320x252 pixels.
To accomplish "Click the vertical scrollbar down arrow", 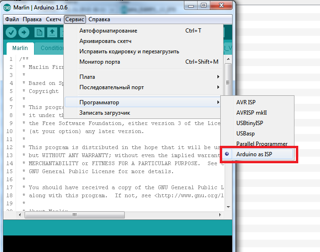I will coord(228,207).
